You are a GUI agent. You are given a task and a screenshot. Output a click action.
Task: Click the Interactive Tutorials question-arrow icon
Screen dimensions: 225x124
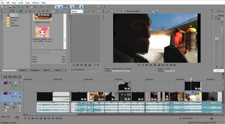[x=104, y=7]
